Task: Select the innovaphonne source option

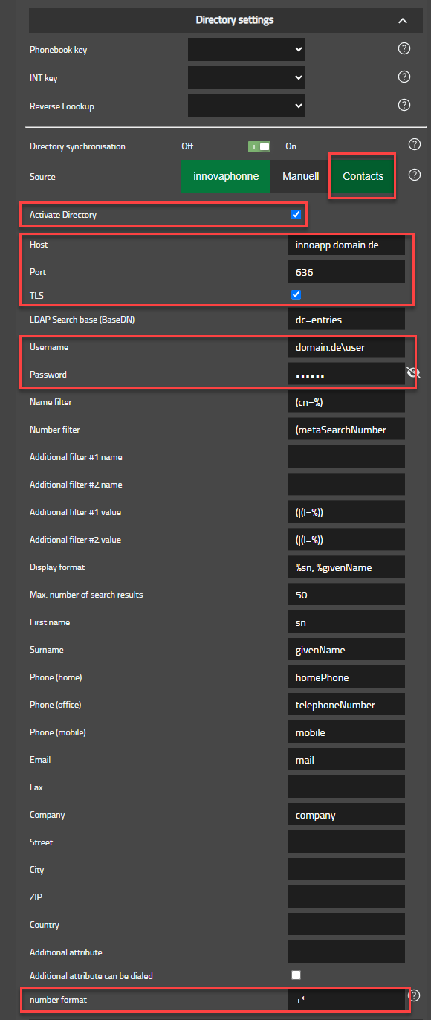Action: (x=226, y=176)
